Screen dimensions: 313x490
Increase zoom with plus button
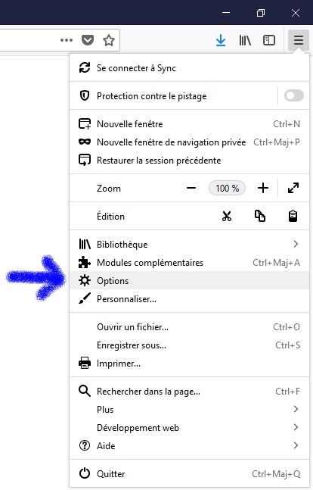pos(263,188)
